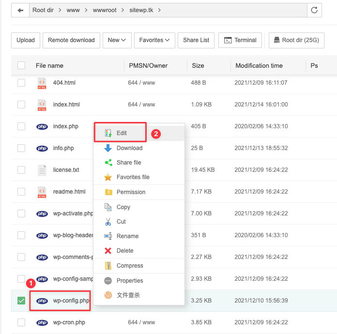This screenshot has width=337, height=334.
Task: Expand chevron after Root dir in path
Action: (60, 10)
